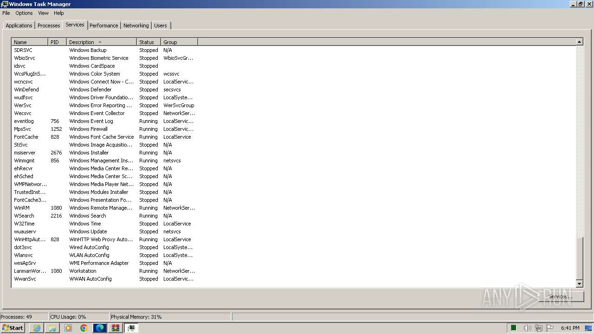Viewport: 594px width, 334px height.
Task: Launch Windows Media Player from taskbar
Action: point(68,328)
